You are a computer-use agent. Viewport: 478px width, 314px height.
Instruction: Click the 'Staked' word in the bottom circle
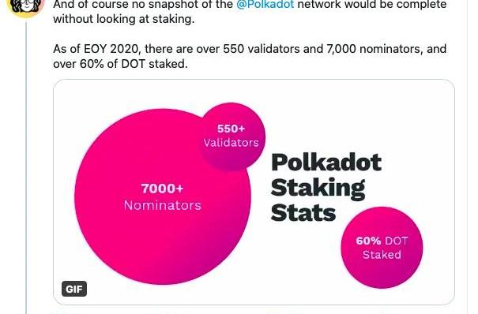[382, 255]
